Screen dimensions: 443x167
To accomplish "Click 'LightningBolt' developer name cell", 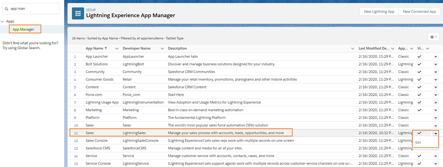I will click(133, 64).
